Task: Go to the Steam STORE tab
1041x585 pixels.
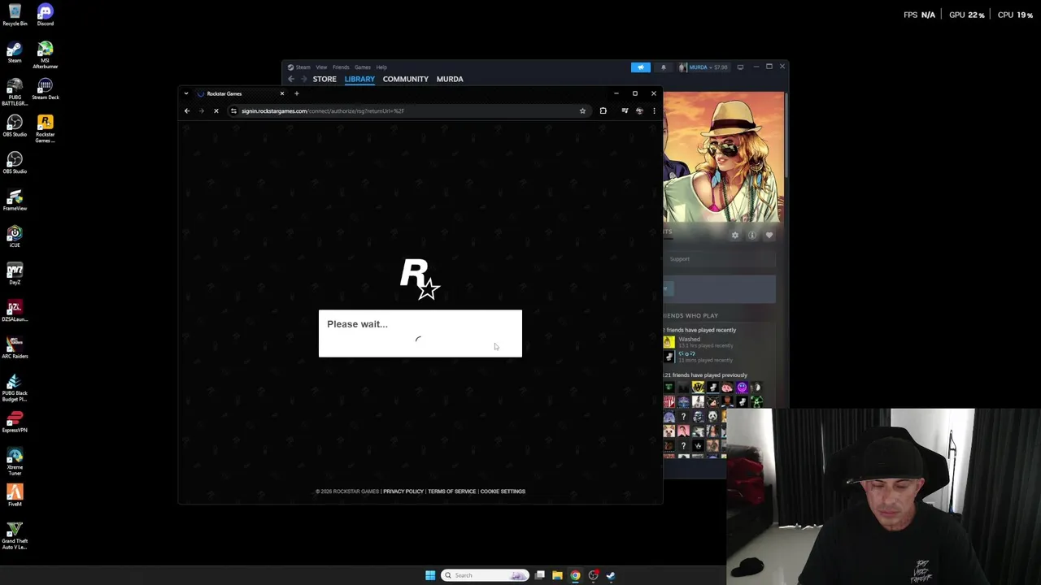Action: (324, 79)
